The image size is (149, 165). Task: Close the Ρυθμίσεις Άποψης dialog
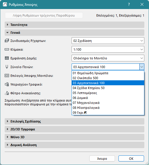click(142, 5)
